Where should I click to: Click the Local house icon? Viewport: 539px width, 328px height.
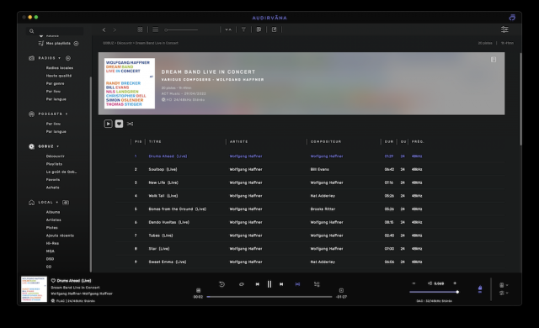31,203
